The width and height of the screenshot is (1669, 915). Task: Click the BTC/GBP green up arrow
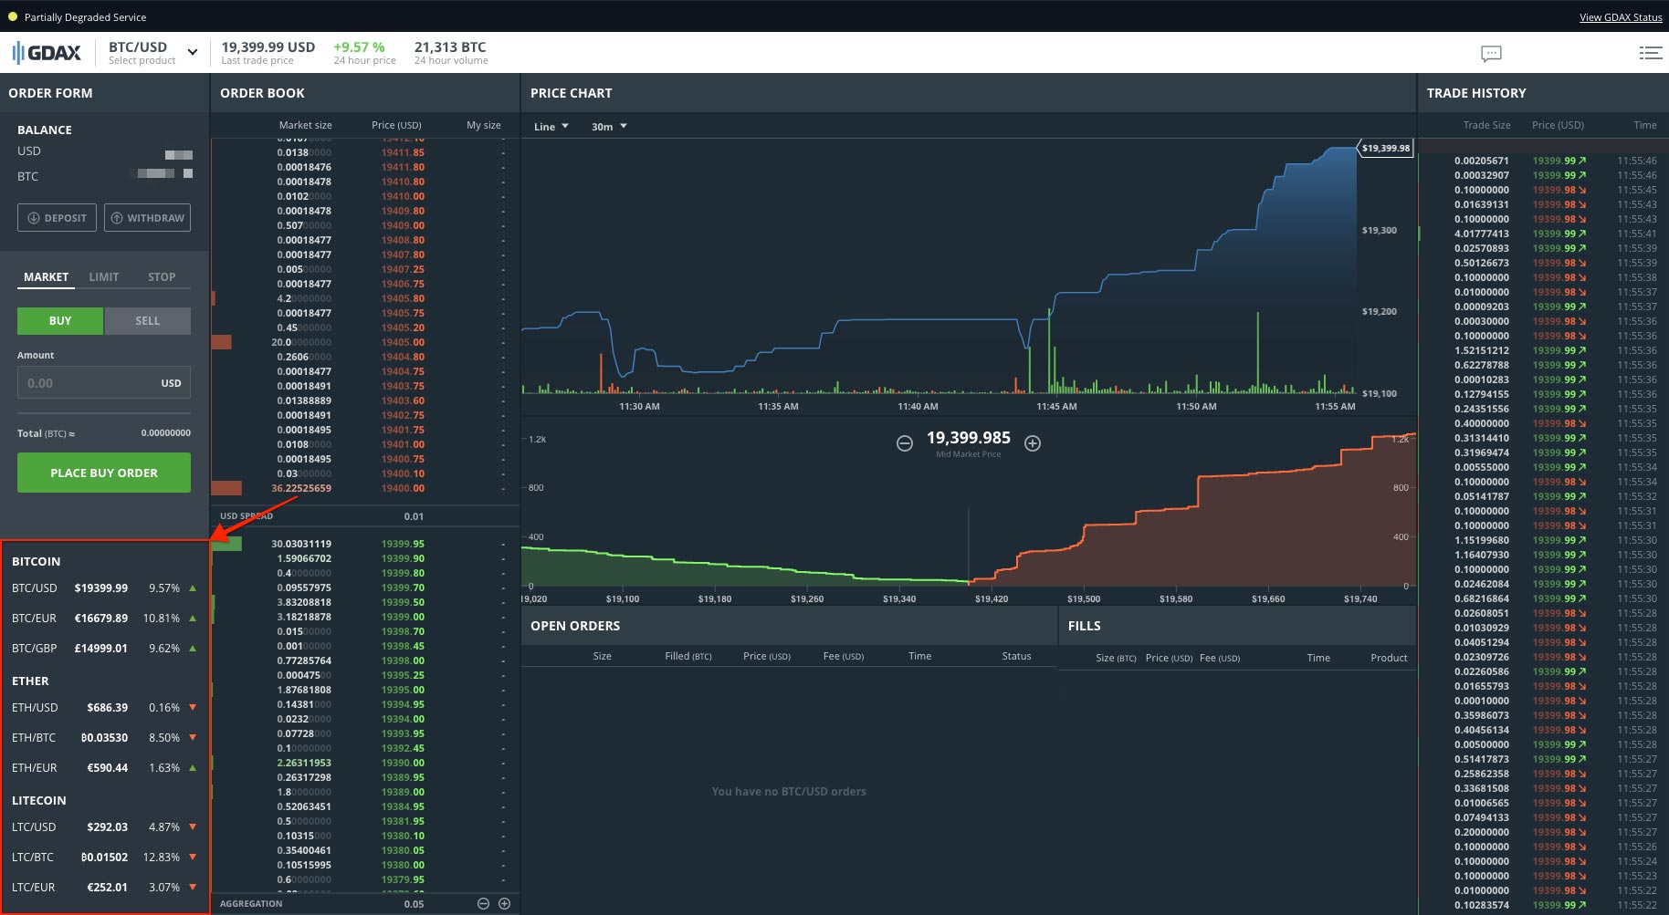tap(193, 649)
